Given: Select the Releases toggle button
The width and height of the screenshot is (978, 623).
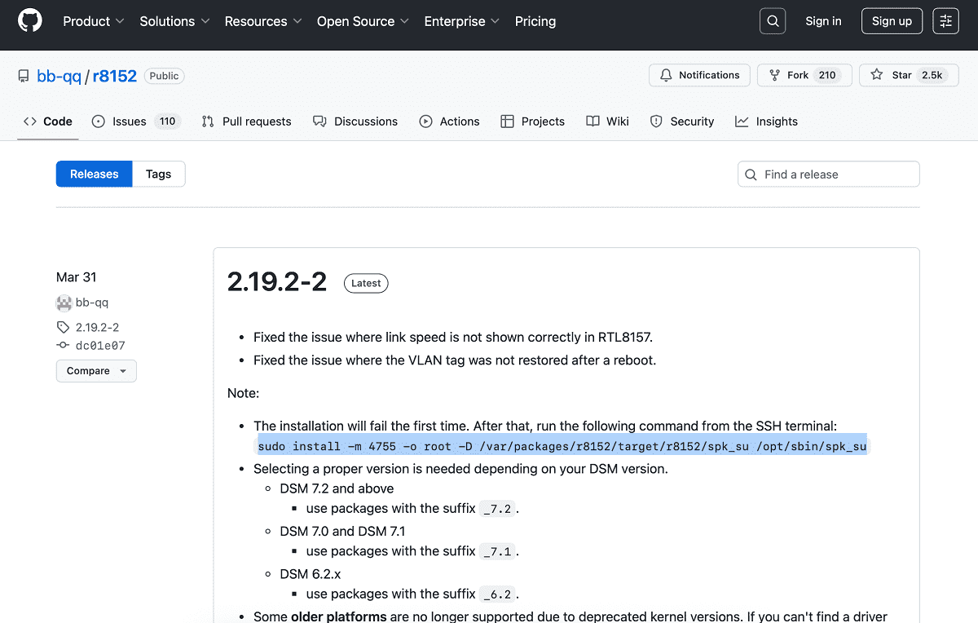Looking at the screenshot, I should 95,174.
